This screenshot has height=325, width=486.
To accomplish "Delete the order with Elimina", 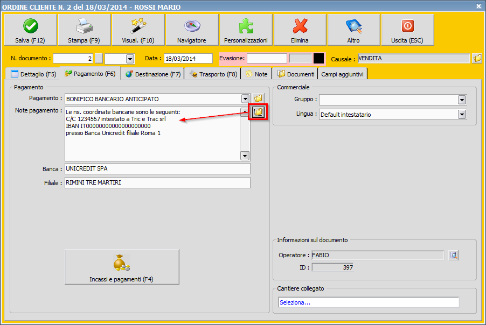I will pos(300,30).
